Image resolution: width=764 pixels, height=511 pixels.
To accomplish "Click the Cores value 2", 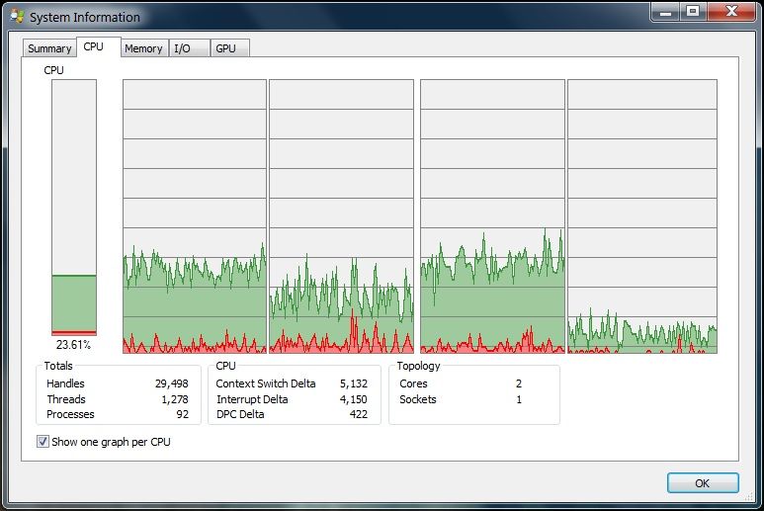I will [519, 383].
